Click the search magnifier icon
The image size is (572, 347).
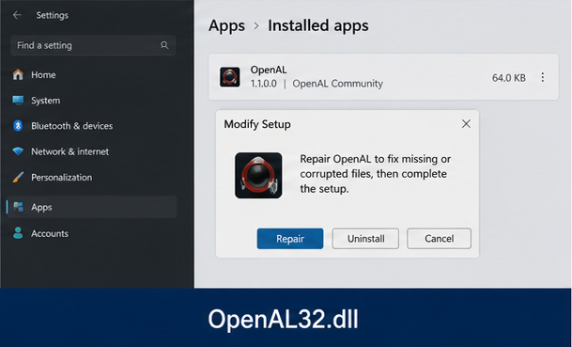pyautogui.click(x=164, y=45)
